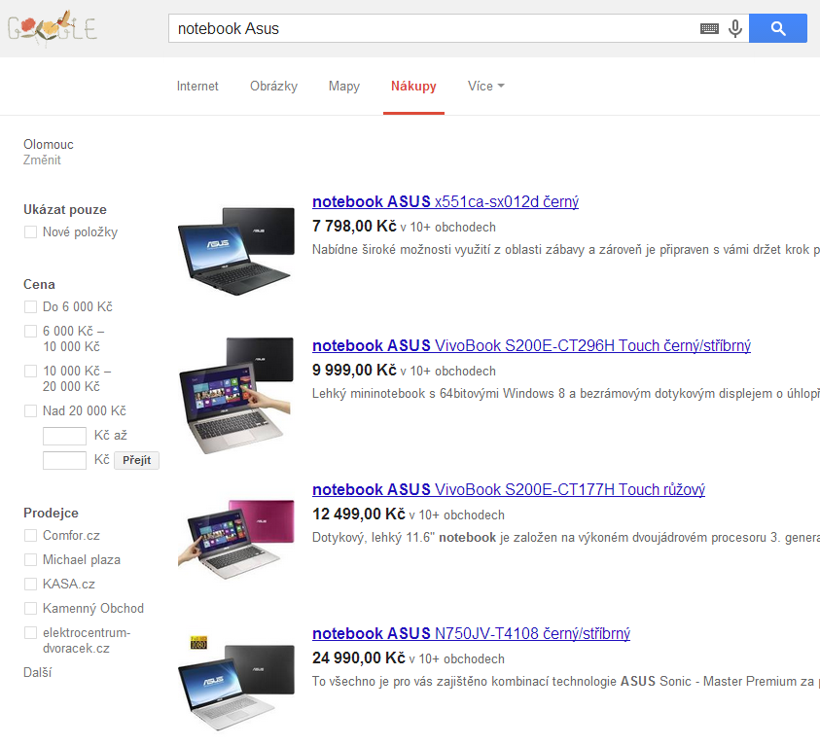This screenshot has width=820, height=746.
Task: Tick the Nad 20 000 Kč filter
Action: (30, 410)
